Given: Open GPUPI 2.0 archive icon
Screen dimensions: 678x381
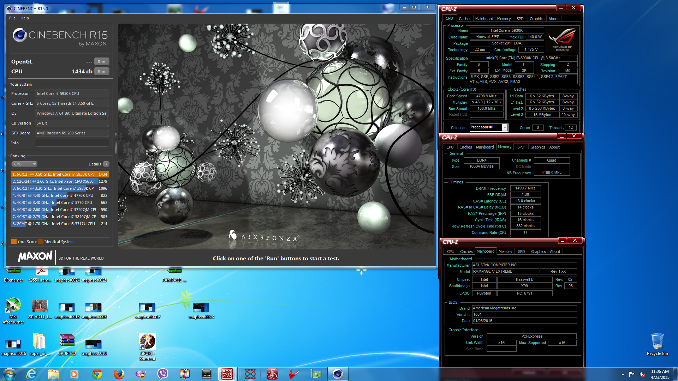Looking at the screenshot, I should tap(67, 345).
